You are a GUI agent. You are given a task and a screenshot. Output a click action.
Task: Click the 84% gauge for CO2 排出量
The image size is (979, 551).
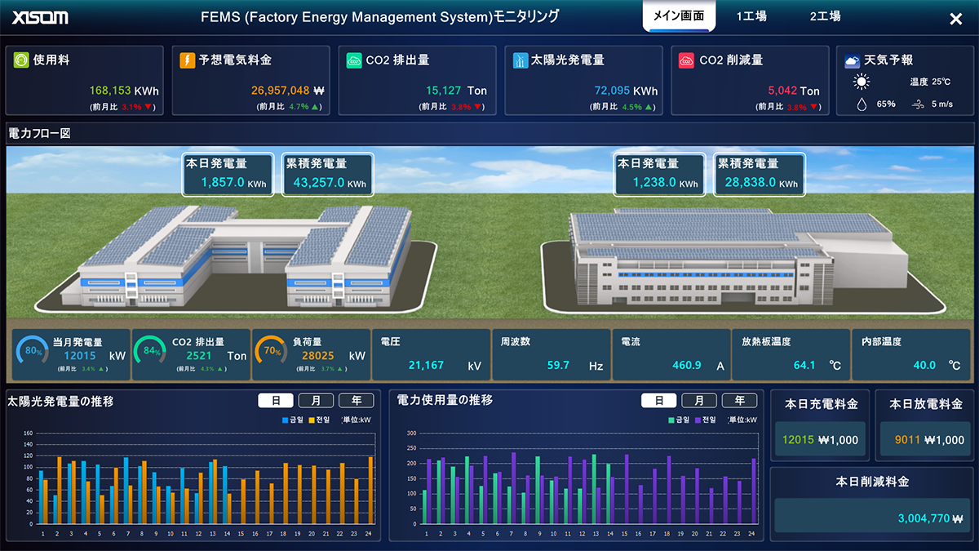click(x=152, y=352)
